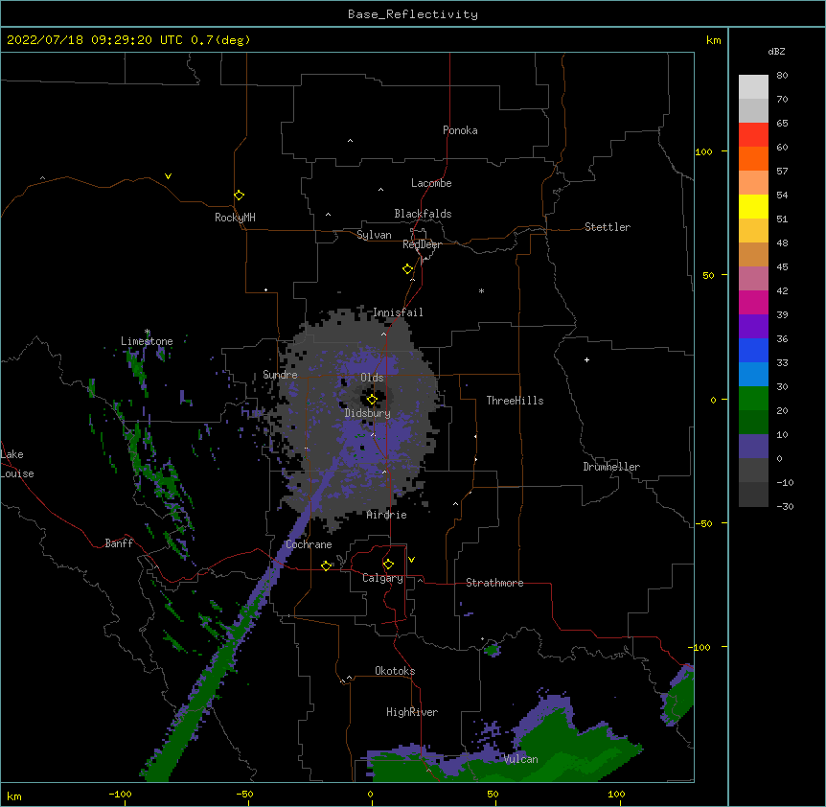Image resolution: width=826 pixels, height=807 pixels.
Task: Click the Sundre city label
Action: point(280,375)
